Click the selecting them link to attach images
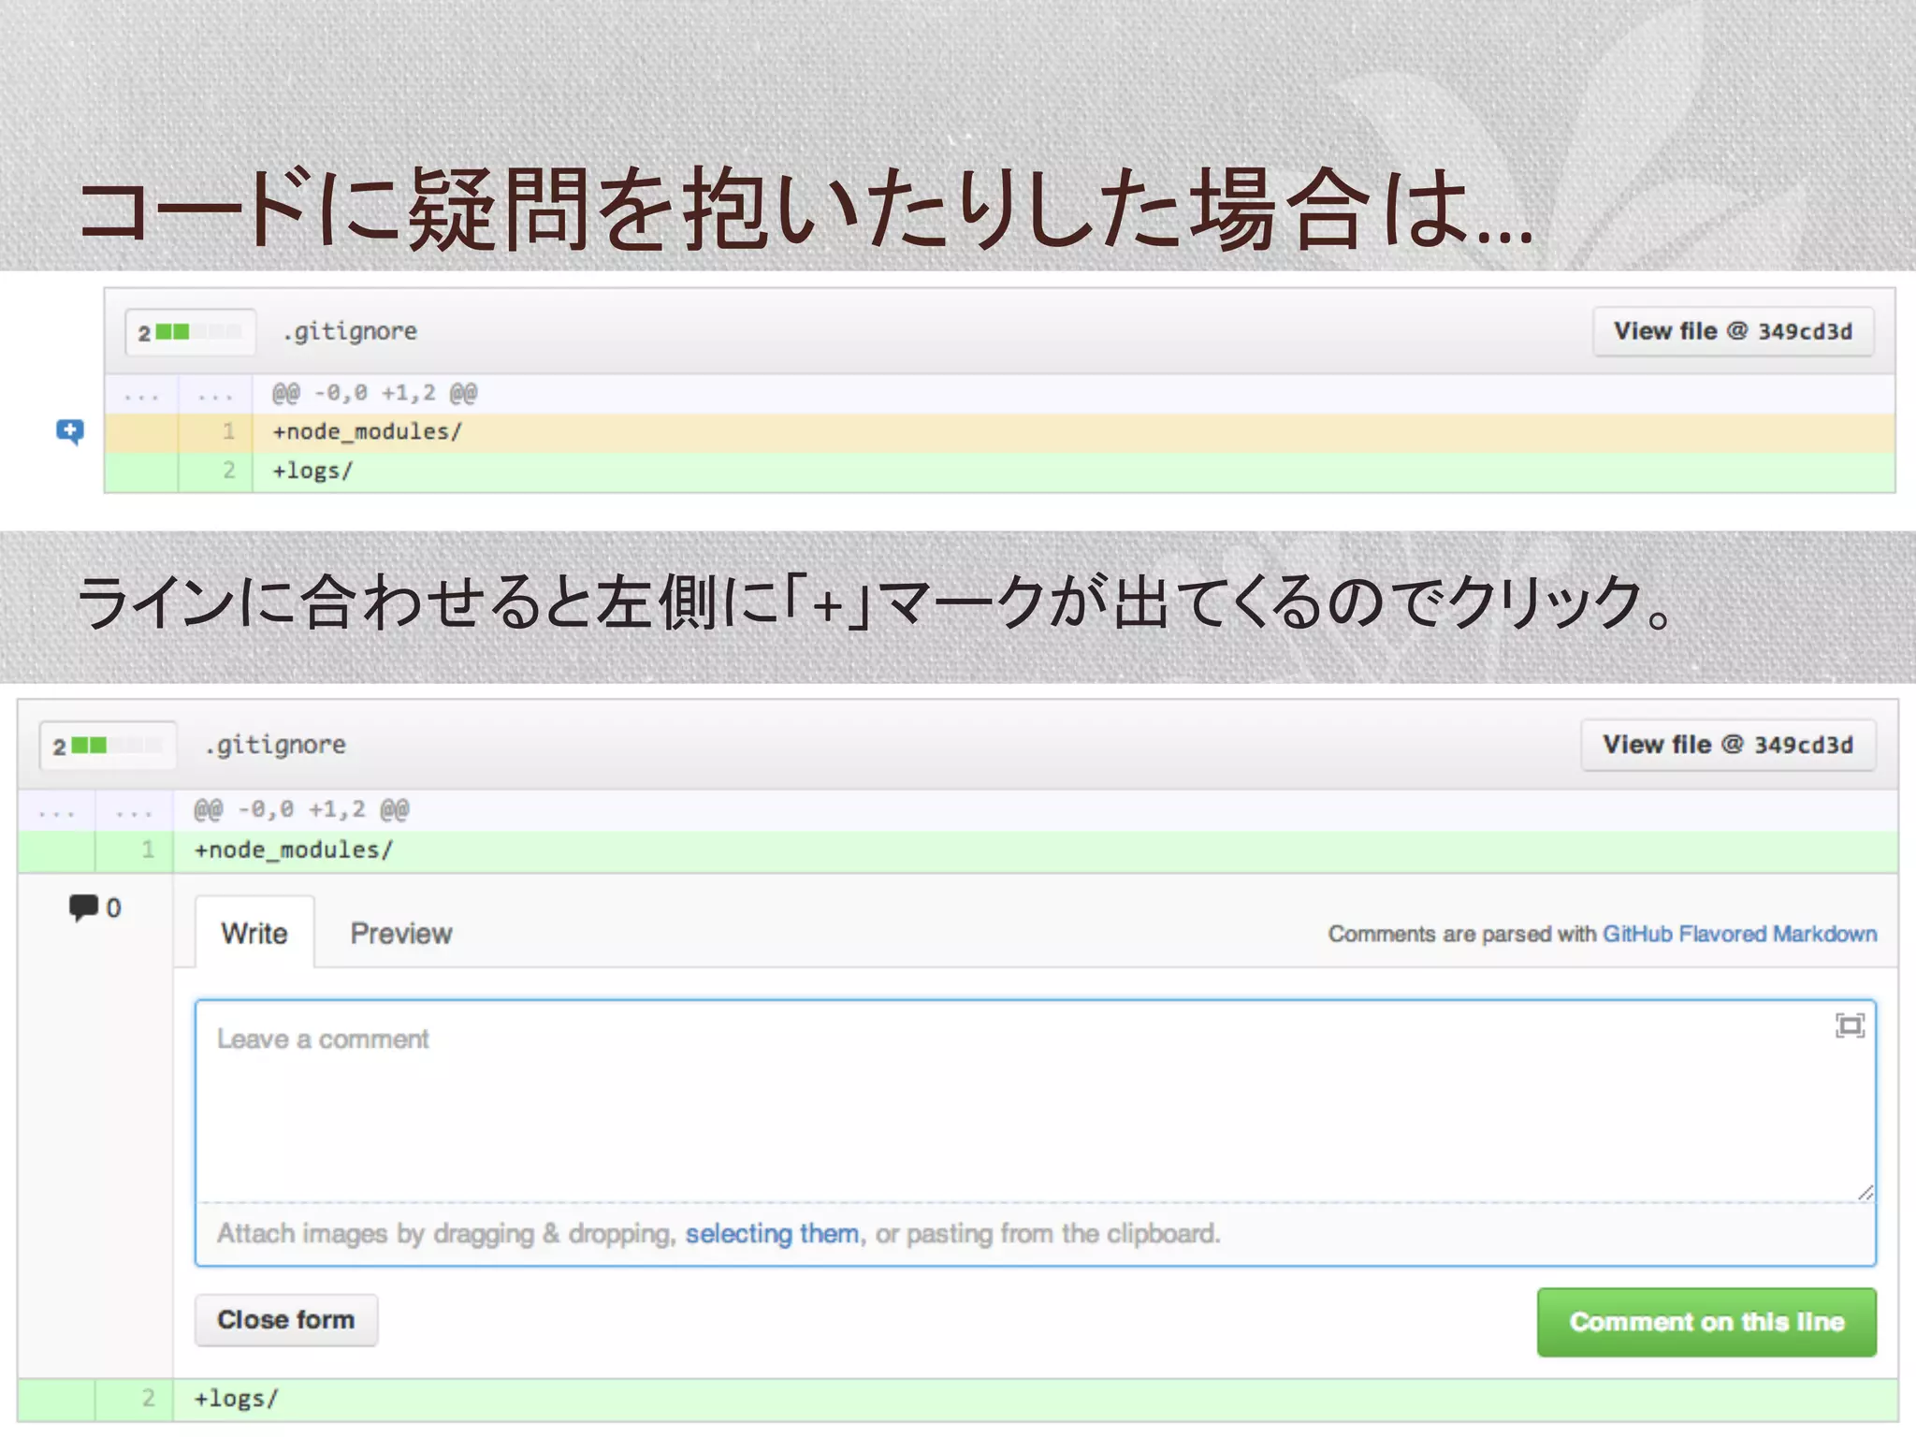Viewport: 1916px width, 1437px height. 772,1233
